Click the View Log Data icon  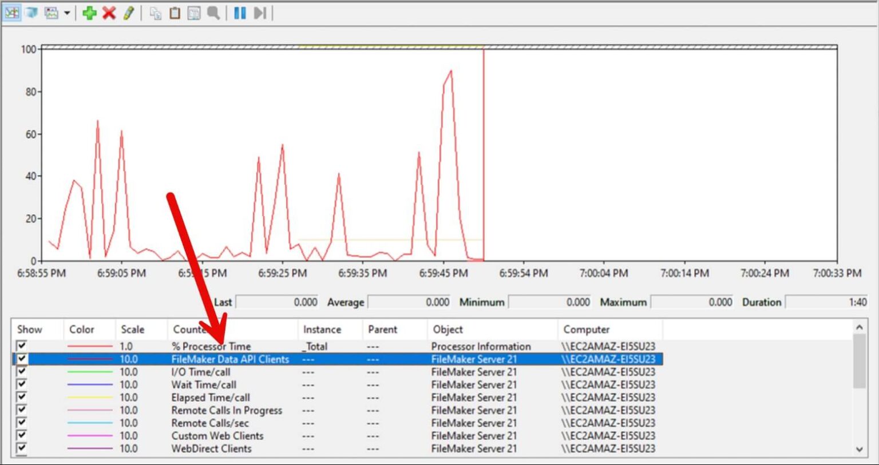point(31,13)
